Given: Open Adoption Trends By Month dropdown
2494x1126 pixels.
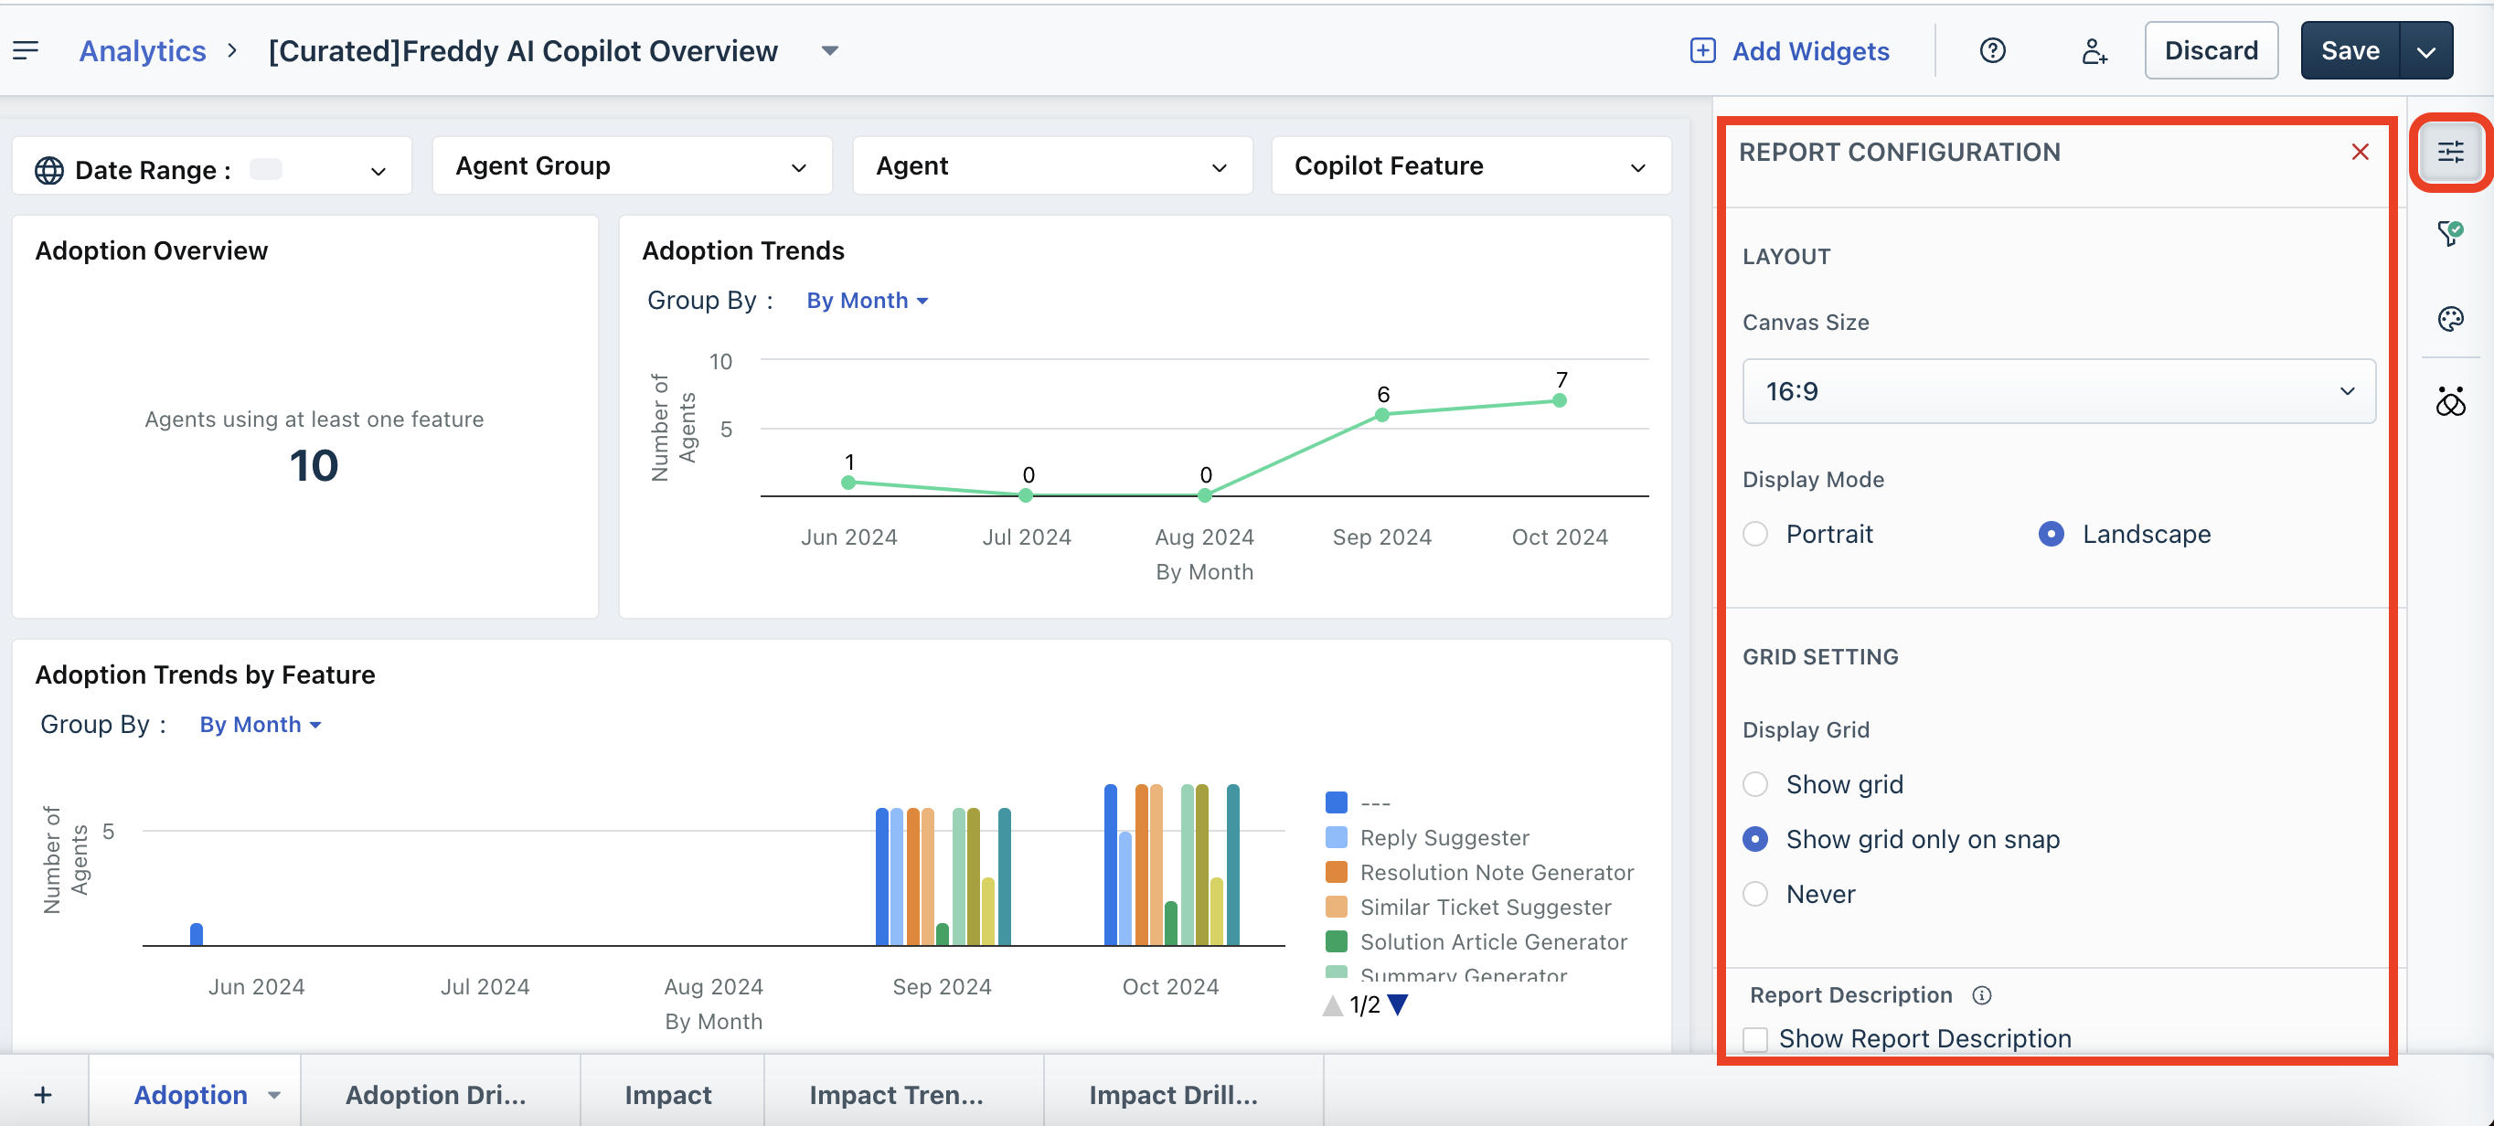Looking at the screenshot, I should click(867, 301).
